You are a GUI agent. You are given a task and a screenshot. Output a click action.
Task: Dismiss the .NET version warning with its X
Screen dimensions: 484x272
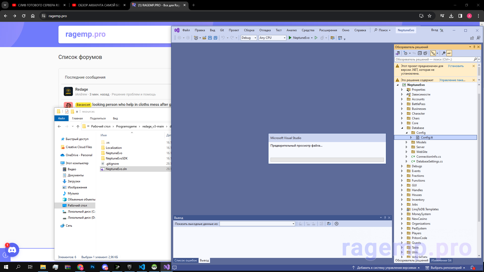coord(474,66)
